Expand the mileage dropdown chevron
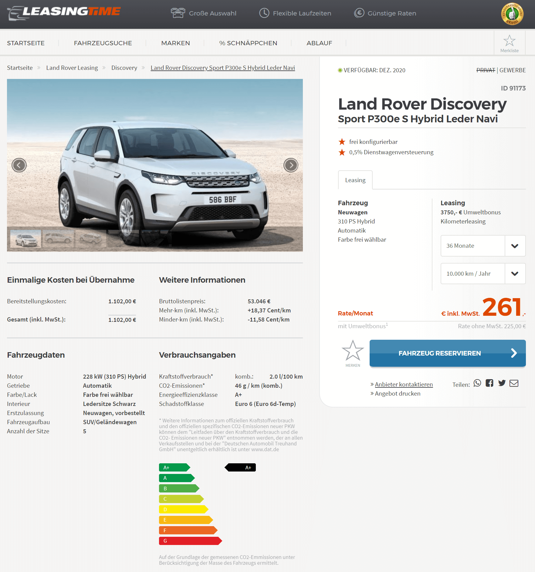 point(515,274)
